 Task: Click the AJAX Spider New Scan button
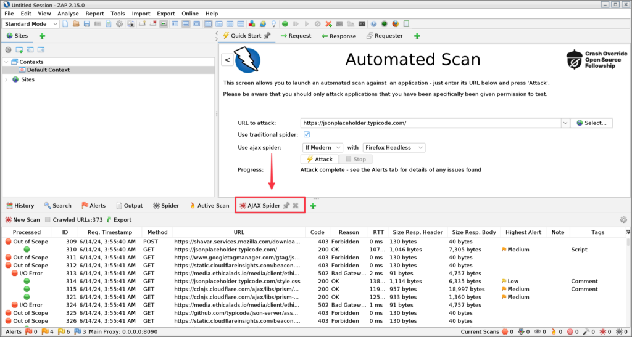pos(22,219)
